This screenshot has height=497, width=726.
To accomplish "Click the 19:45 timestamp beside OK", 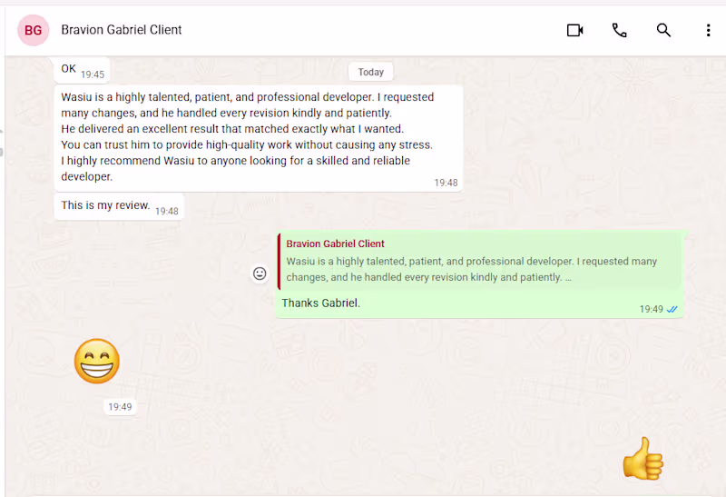I will click(93, 75).
